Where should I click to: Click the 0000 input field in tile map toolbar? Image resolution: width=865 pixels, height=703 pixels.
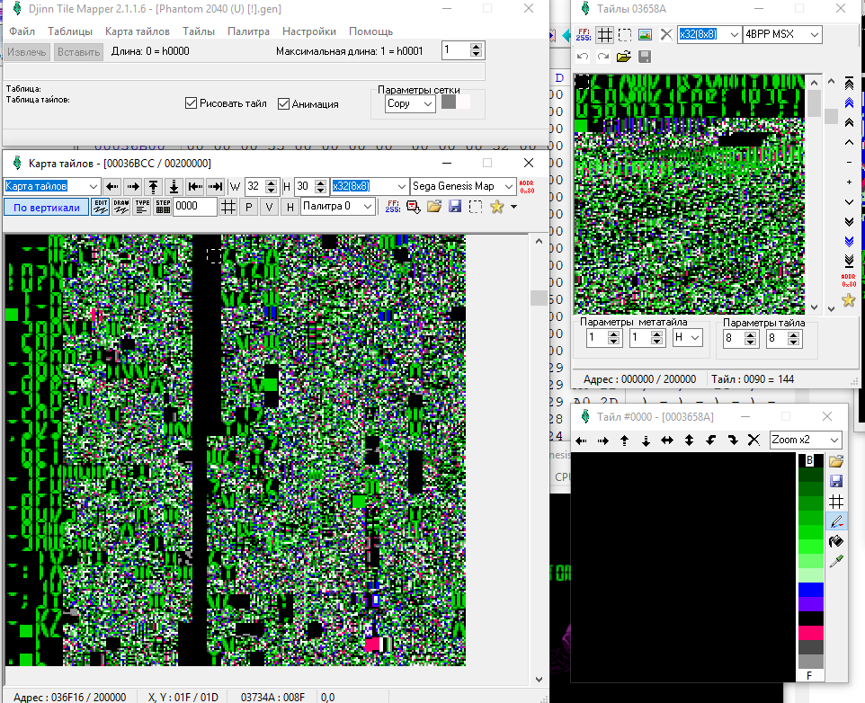195,206
